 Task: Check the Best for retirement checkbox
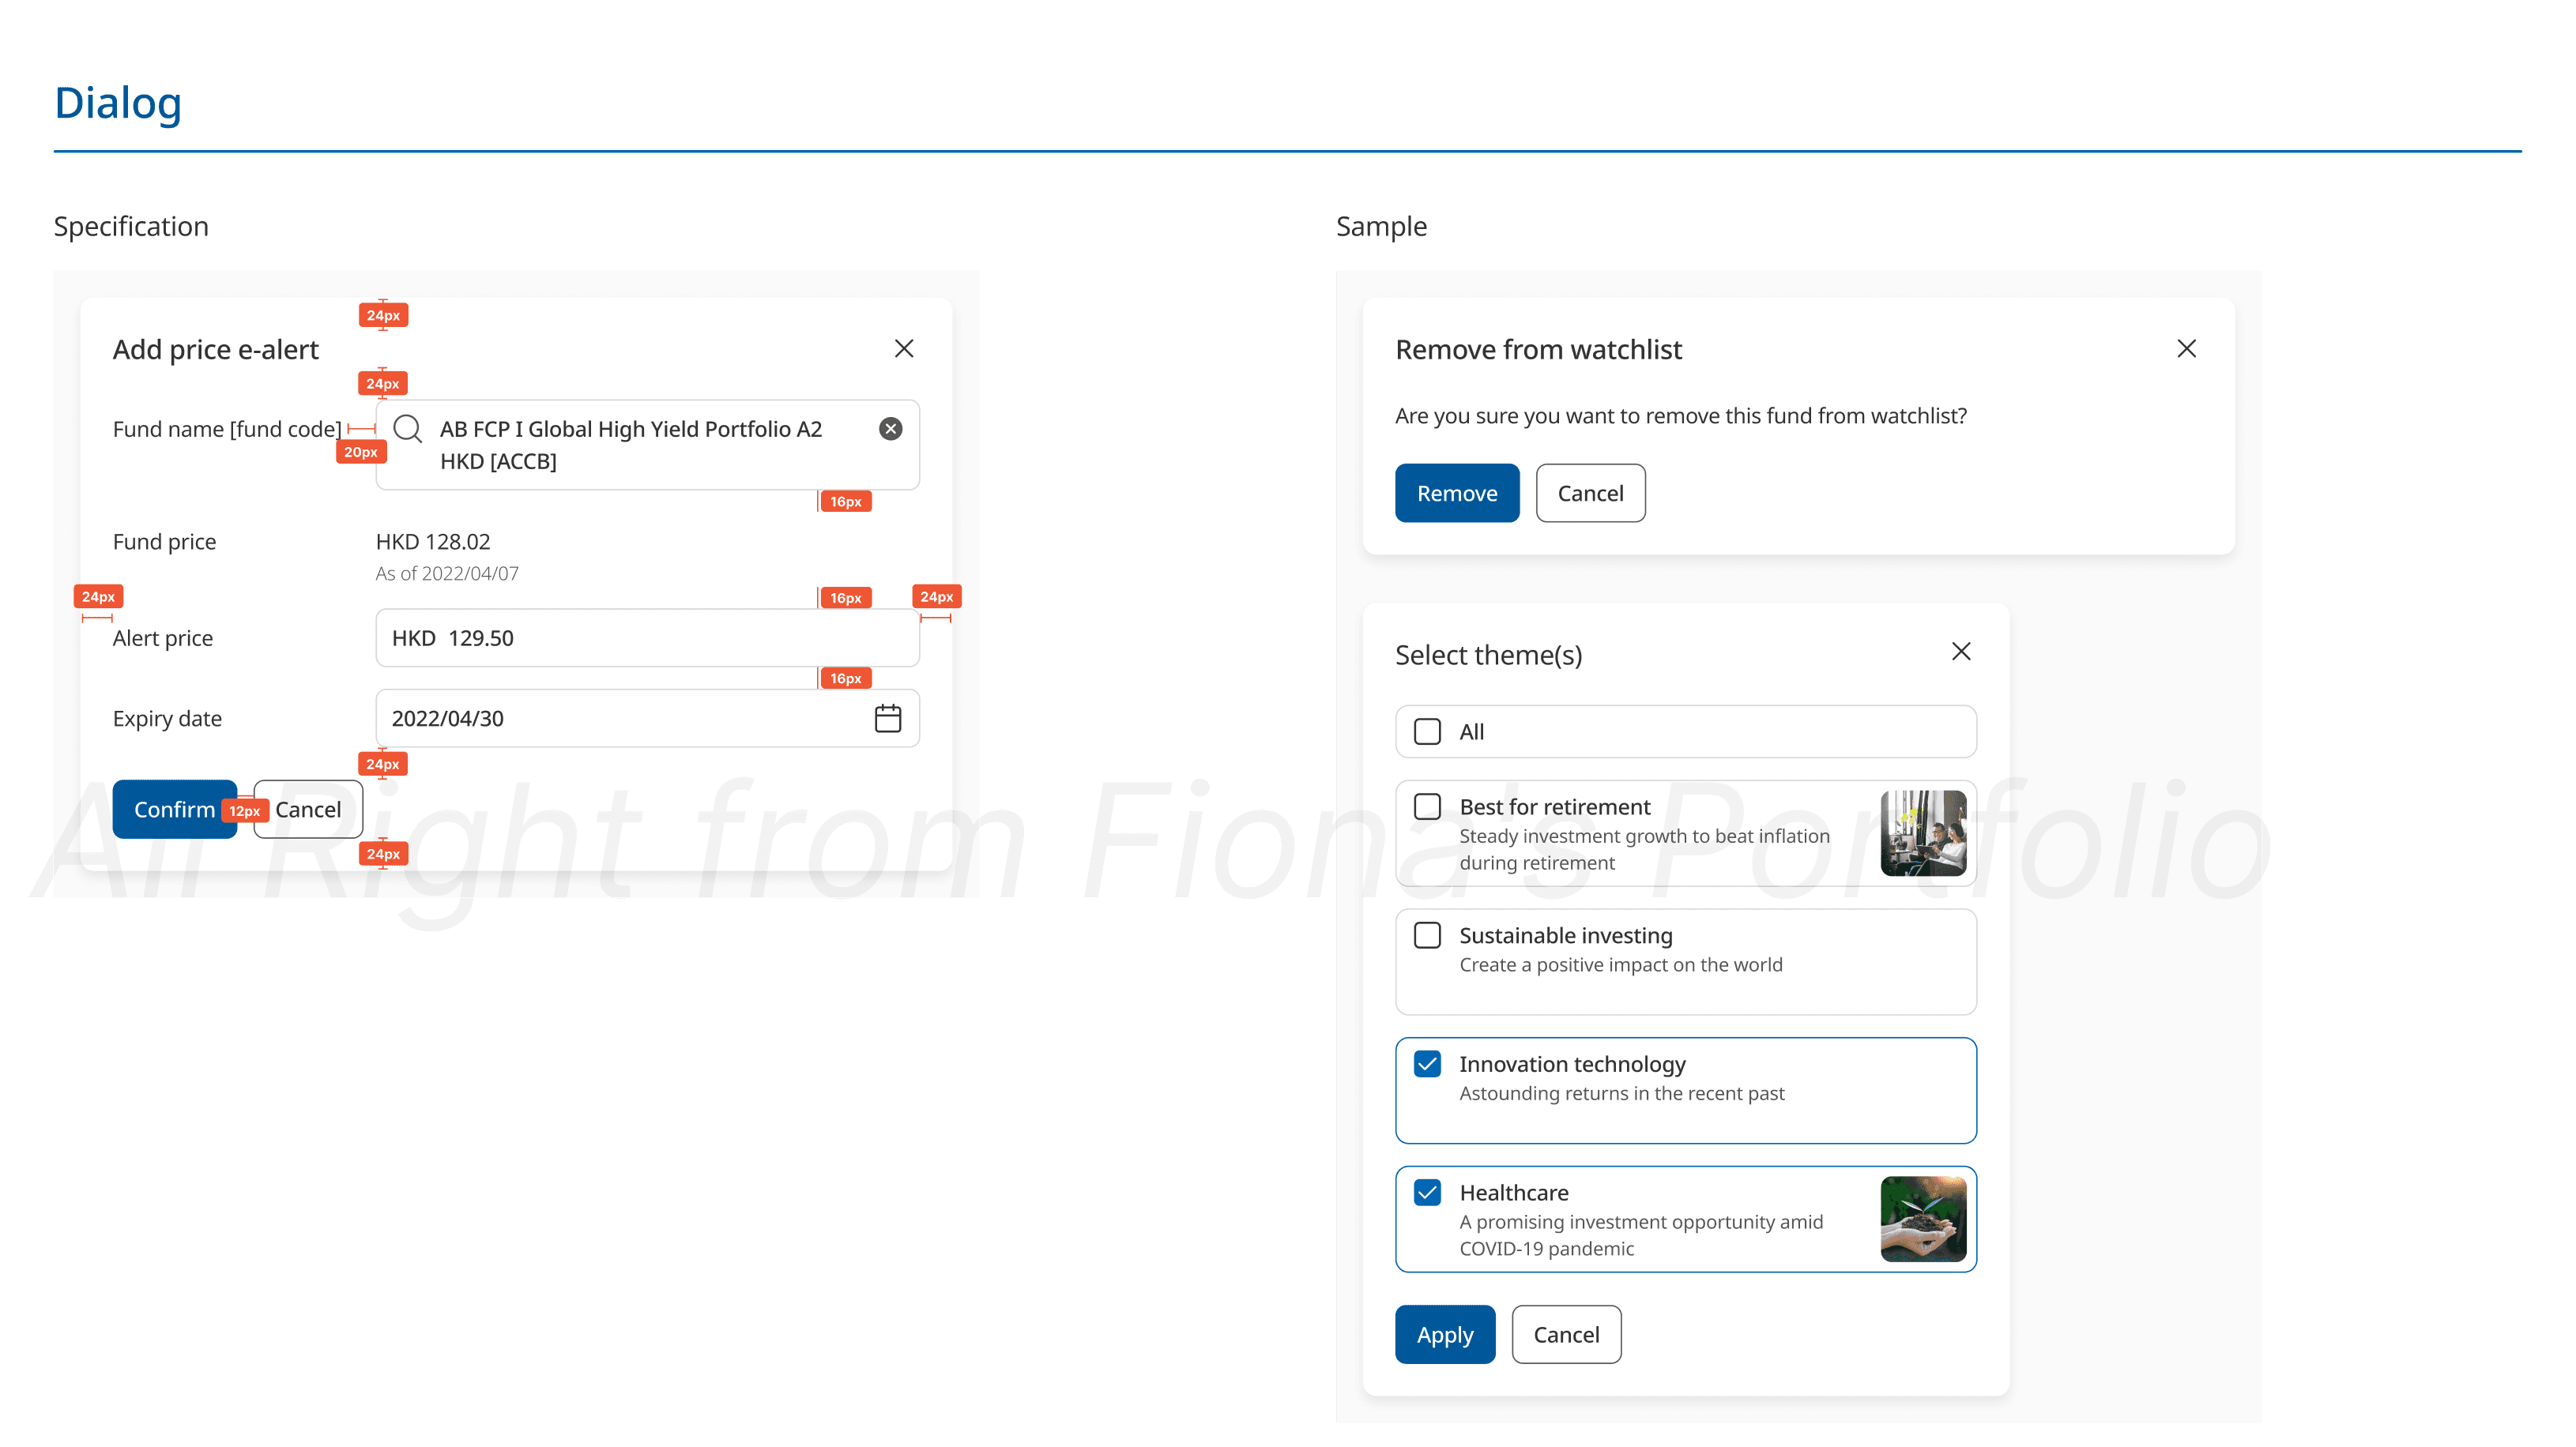coord(1427,806)
